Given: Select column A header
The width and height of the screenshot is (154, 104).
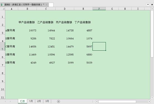Looking at the screenshot, I should 12,9.
